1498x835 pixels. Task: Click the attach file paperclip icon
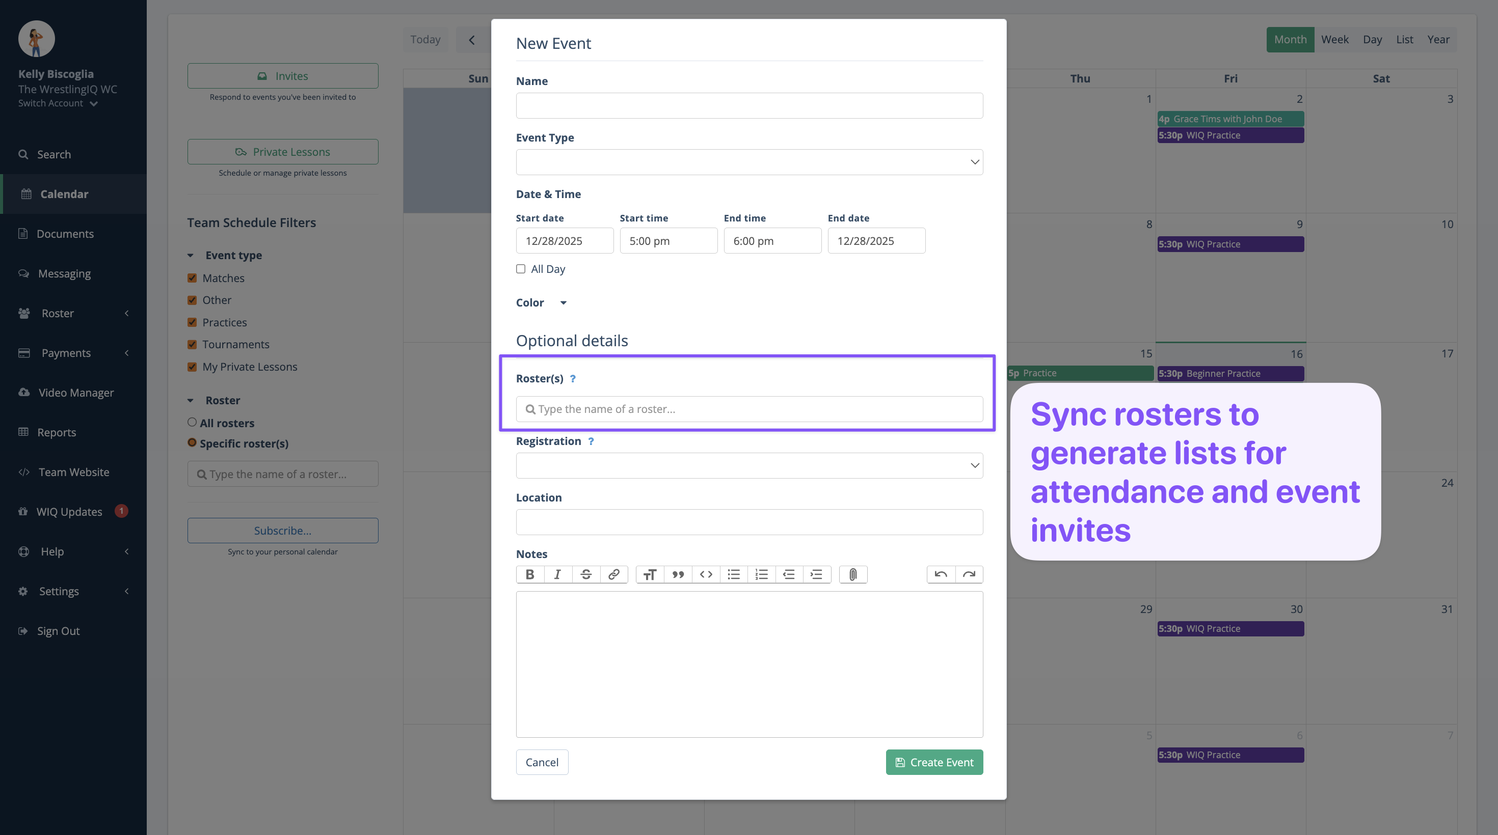click(852, 574)
